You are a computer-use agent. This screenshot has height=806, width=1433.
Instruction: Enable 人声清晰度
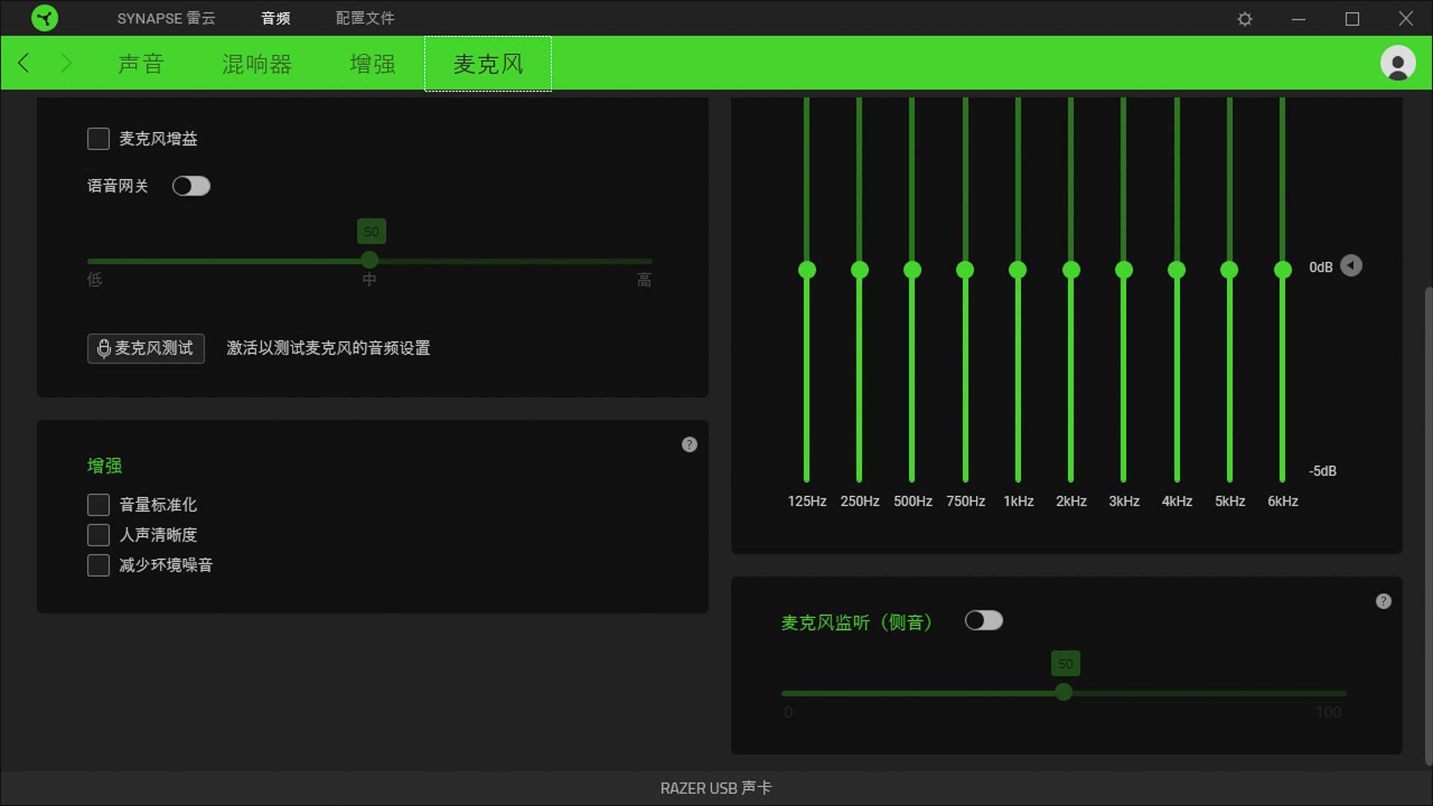tap(98, 534)
